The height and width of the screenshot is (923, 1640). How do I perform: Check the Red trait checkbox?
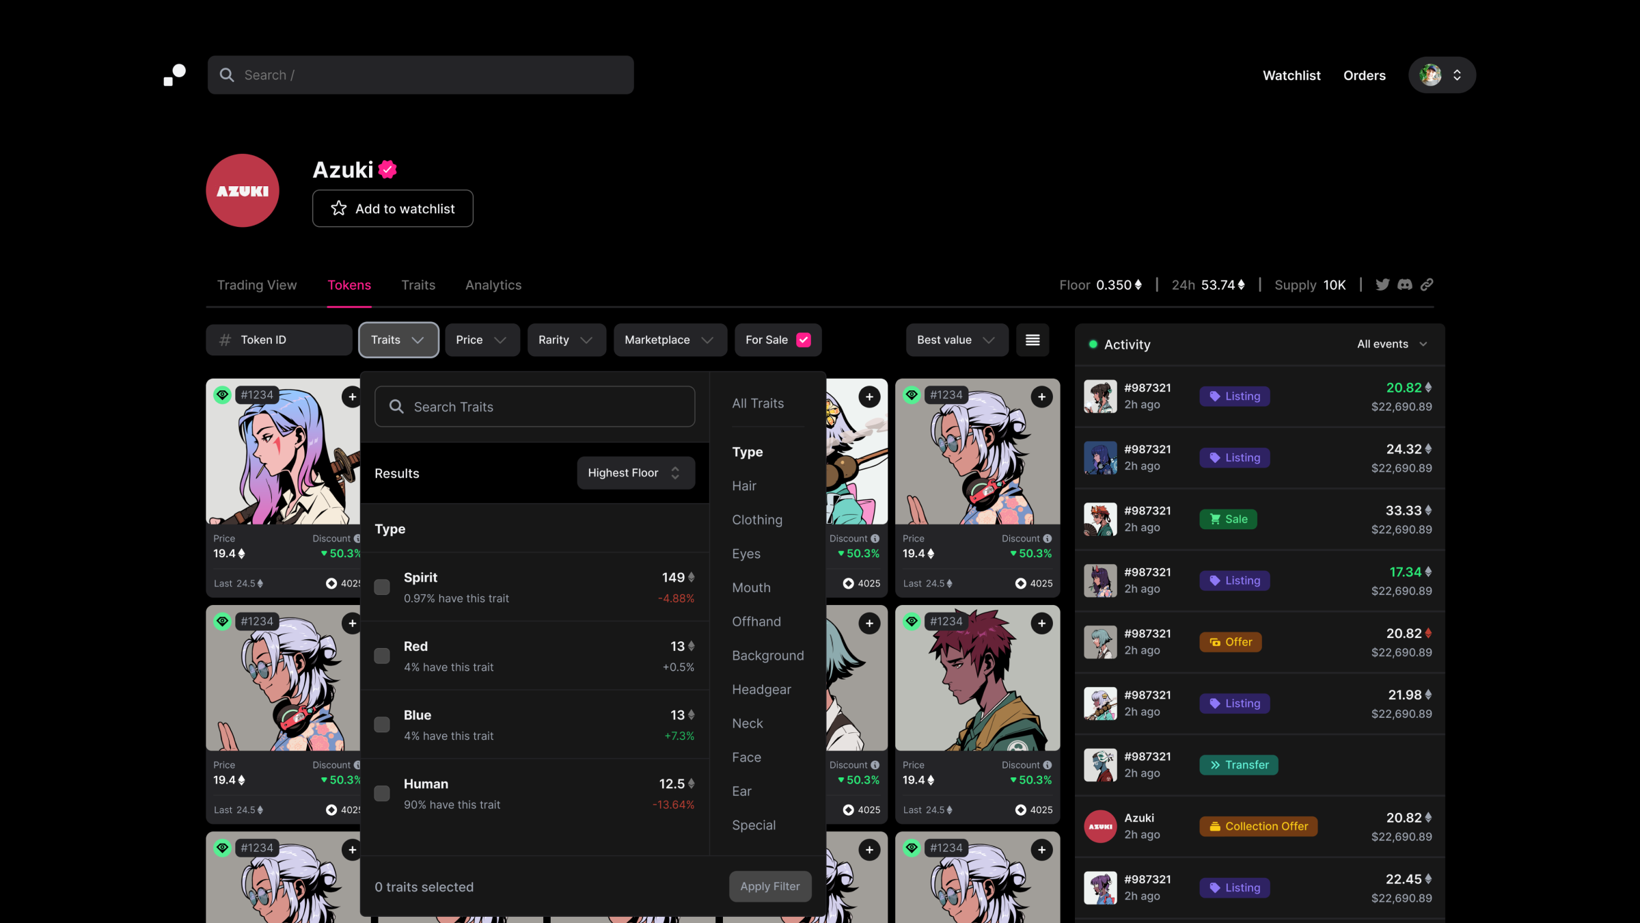click(382, 656)
